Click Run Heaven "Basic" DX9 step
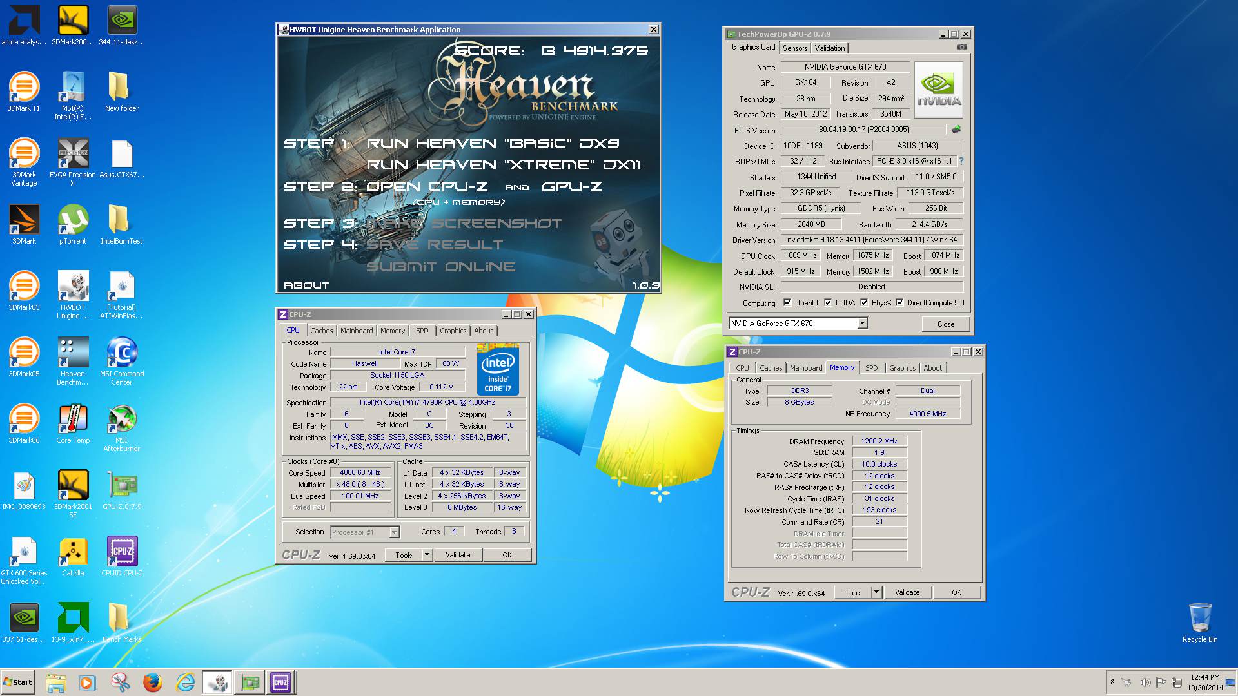The height and width of the screenshot is (696, 1238). [x=493, y=143]
